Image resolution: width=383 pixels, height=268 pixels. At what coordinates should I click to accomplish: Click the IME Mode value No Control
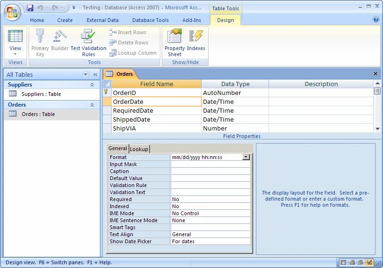[x=210, y=213]
